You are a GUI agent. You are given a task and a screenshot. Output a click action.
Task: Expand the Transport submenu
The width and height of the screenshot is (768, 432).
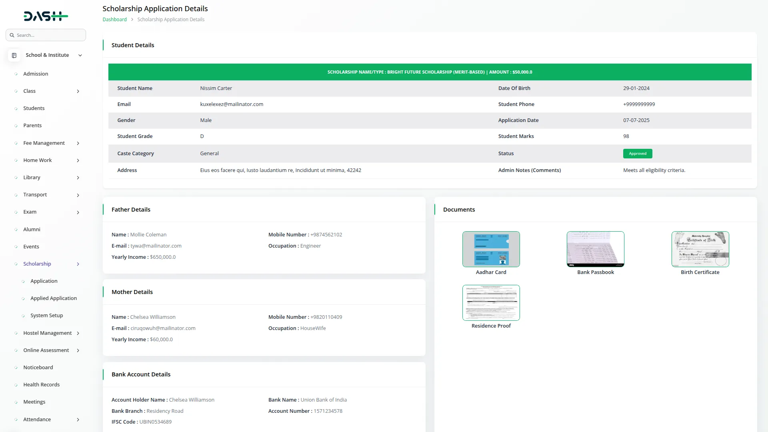pos(78,195)
